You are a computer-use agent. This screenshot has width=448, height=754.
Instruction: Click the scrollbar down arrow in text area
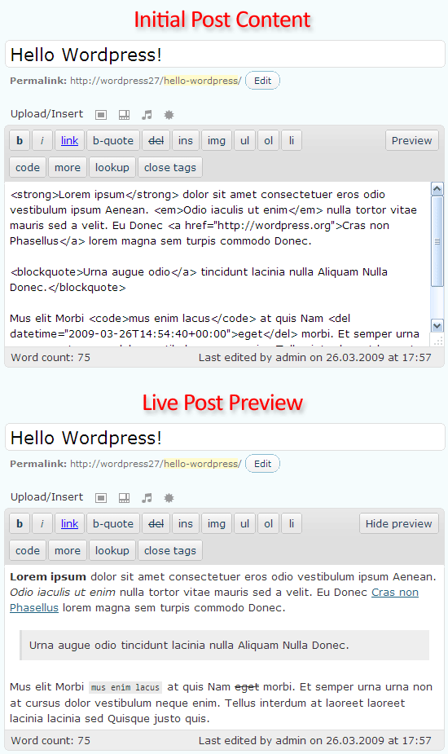point(437,325)
